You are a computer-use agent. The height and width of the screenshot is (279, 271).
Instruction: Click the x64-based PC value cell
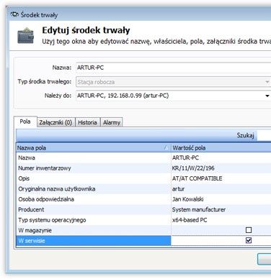(221, 220)
